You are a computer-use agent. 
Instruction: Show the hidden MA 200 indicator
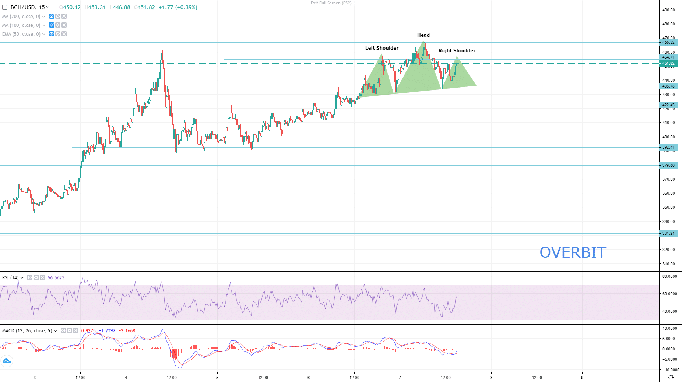(x=52, y=16)
